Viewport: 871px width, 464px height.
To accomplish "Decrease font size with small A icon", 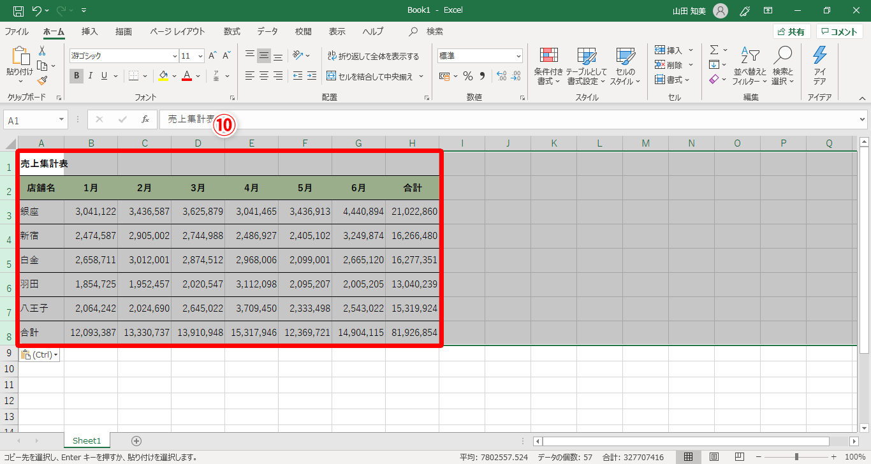I will coord(228,56).
